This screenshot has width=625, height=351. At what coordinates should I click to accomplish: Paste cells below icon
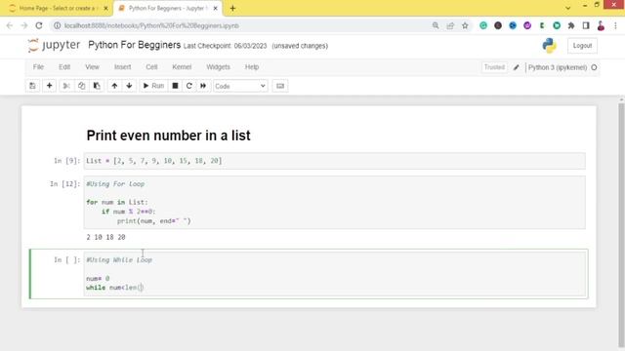tap(97, 86)
